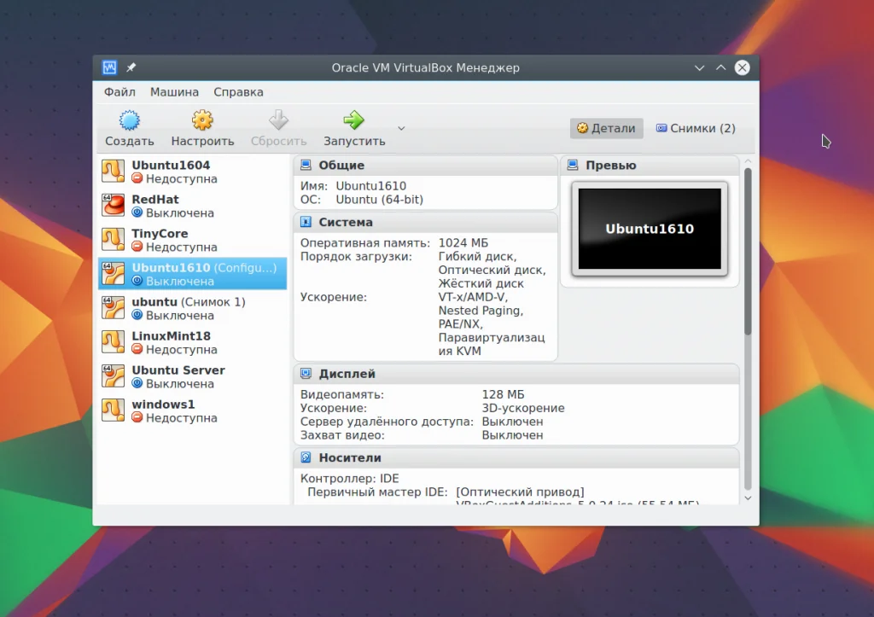Select the RedHat virtual machine icon
The height and width of the screenshot is (617, 874).
[113, 206]
